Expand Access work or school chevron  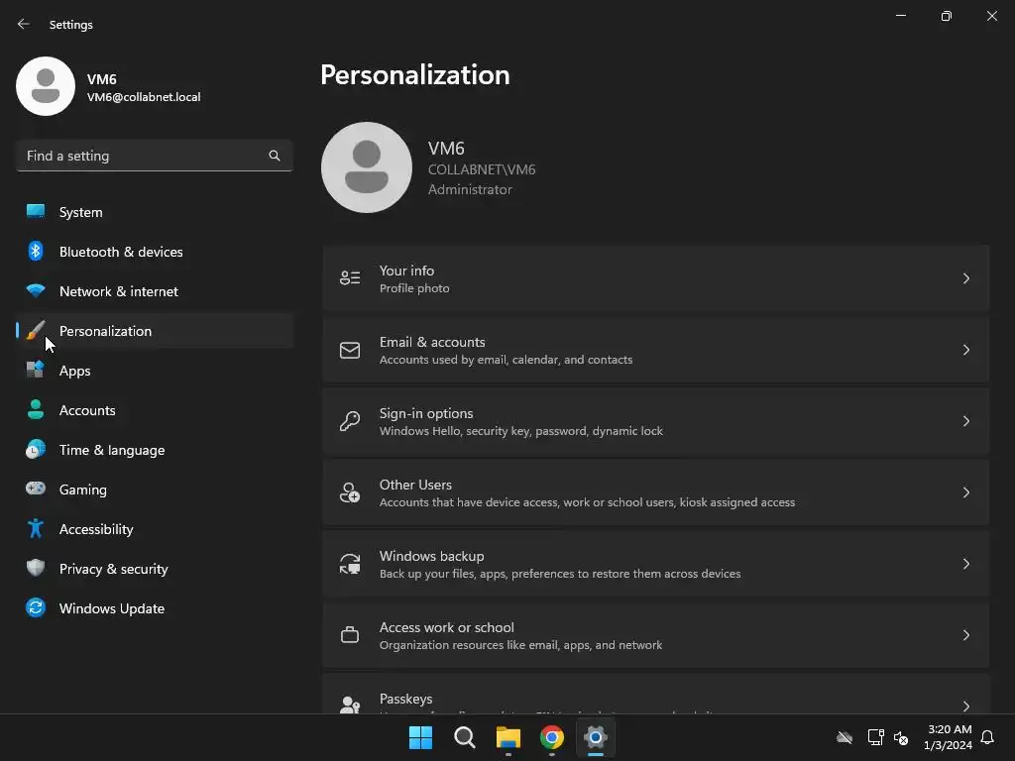click(x=965, y=635)
